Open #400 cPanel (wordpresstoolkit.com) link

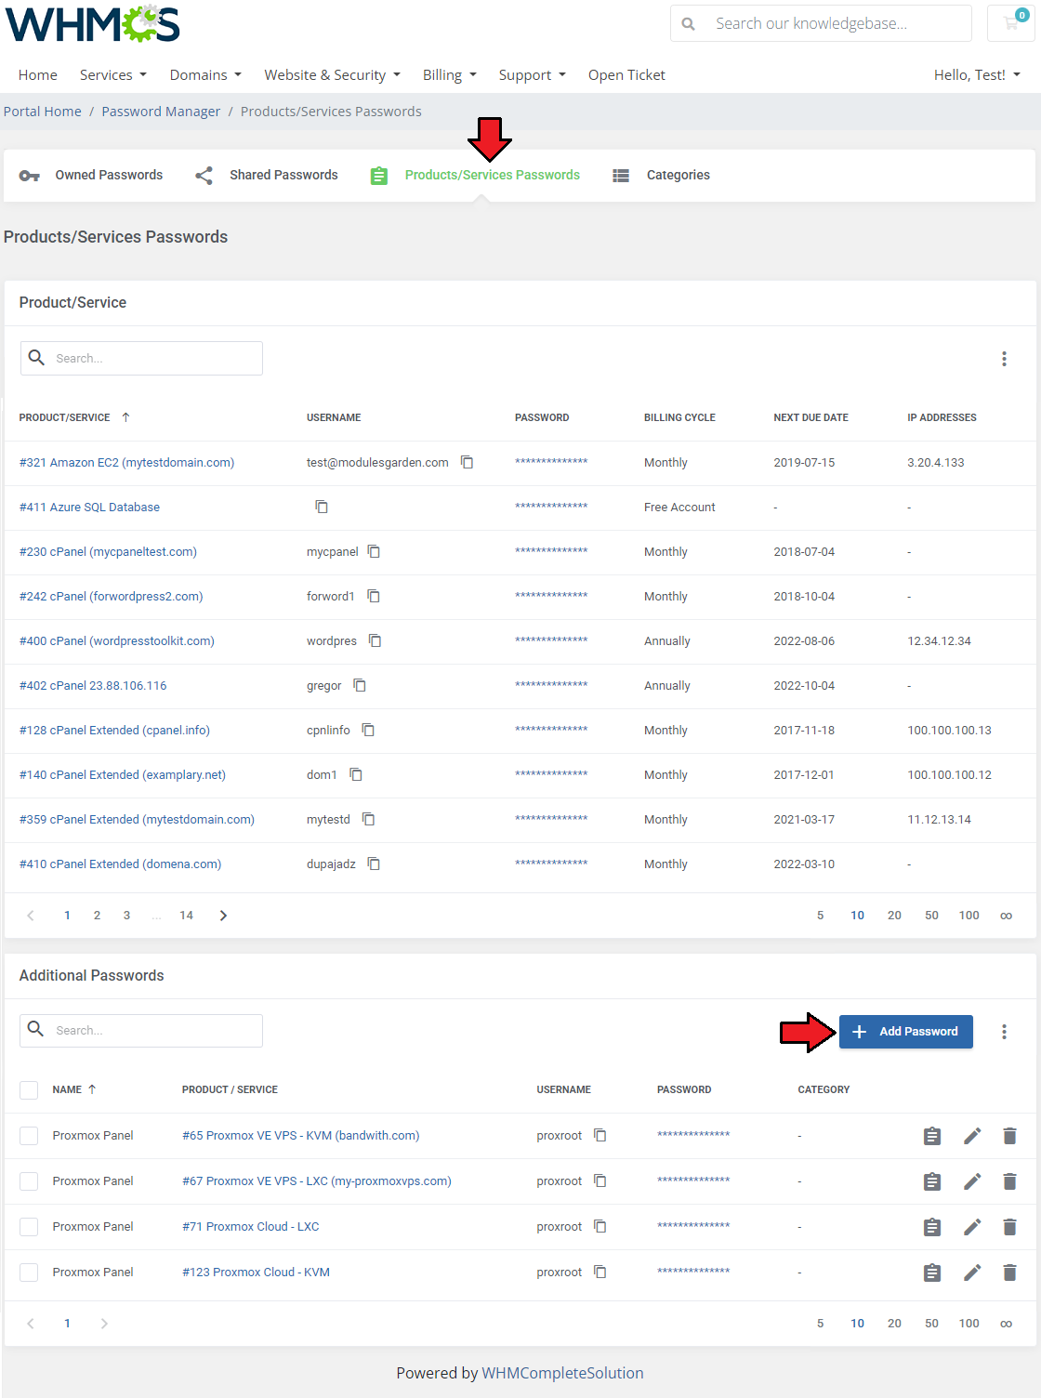tap(117, 640)
